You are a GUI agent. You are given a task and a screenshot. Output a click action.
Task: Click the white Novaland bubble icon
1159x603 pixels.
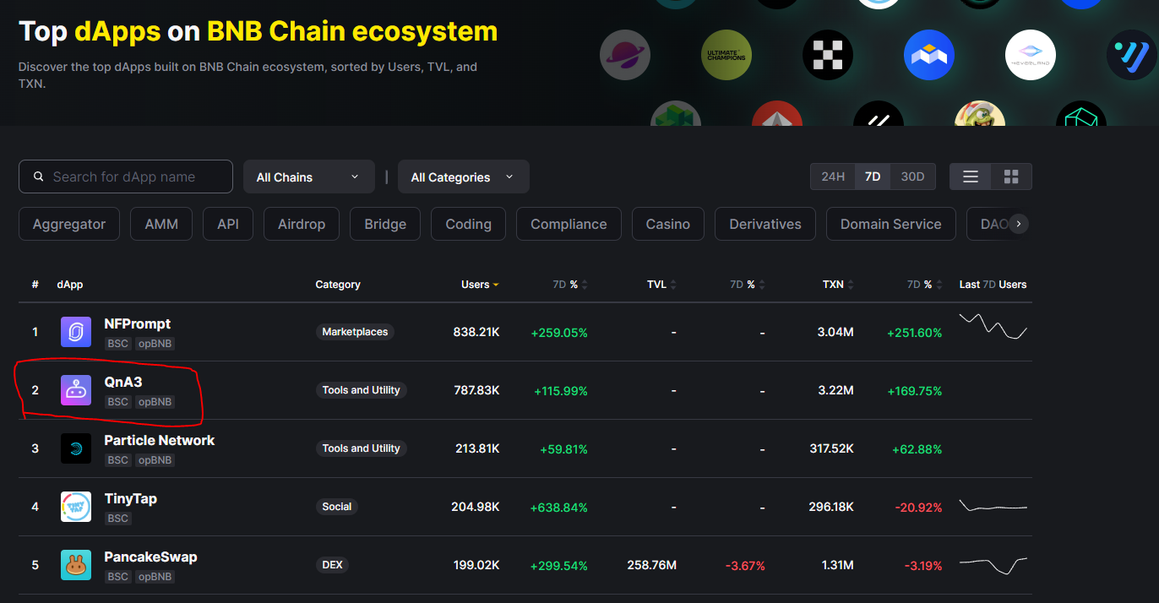point(1031,55)
